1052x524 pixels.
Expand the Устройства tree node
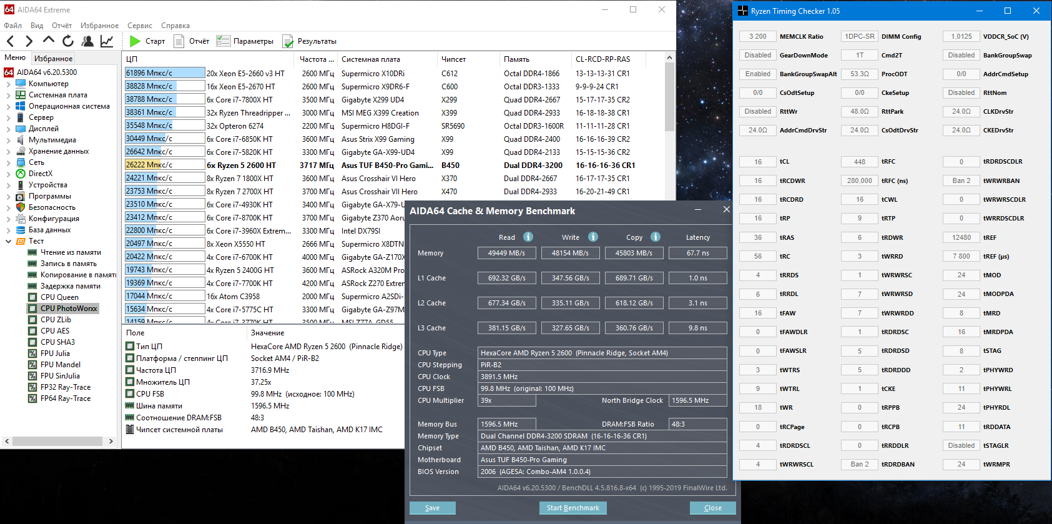click(x=8, y=185)
